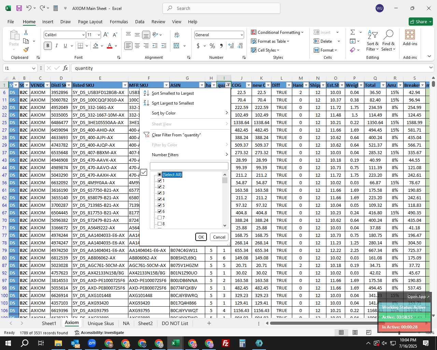
Task: Click the Comma Style icon
Action: (221, 46)
